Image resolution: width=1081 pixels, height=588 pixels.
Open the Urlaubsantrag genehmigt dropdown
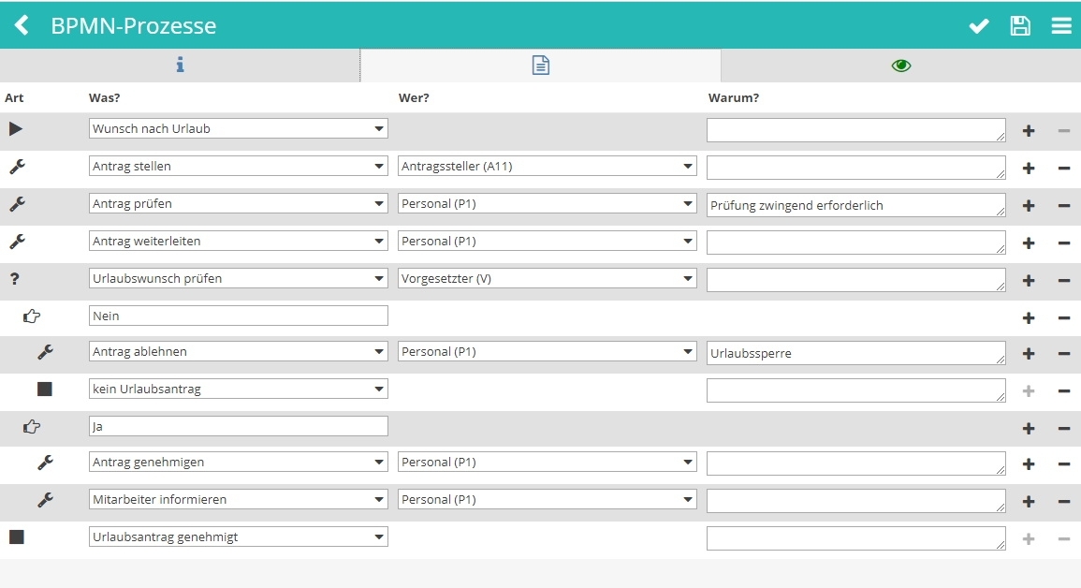pyautogui.click(x=239, y=537)
